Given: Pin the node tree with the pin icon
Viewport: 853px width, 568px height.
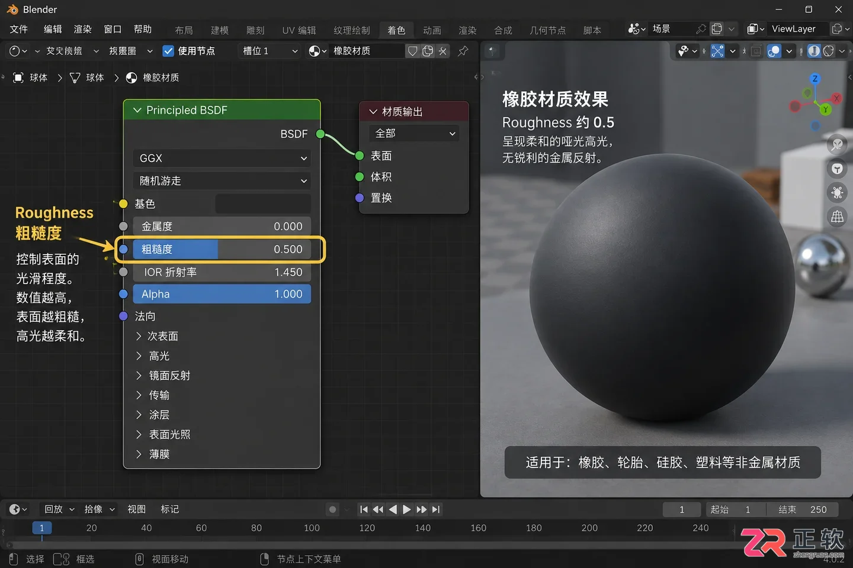Looking at the screenshot, I should (463, 51).
